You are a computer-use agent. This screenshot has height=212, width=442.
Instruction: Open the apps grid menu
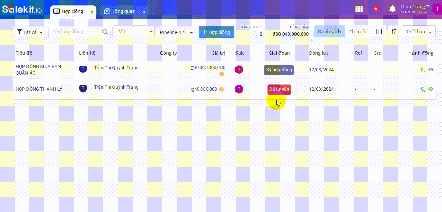point(359,9)
